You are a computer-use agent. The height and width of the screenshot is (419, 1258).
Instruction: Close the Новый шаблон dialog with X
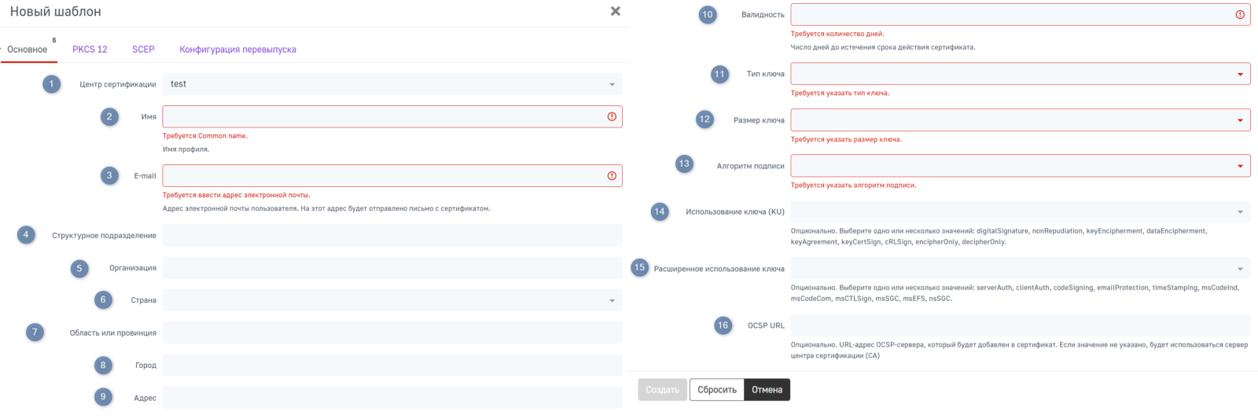[616, 11]
